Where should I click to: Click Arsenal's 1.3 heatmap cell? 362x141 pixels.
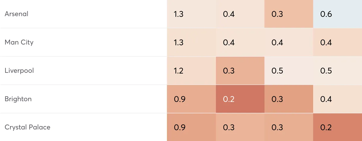191,14
